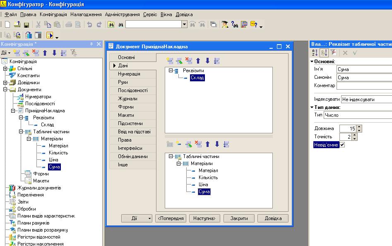Switch to the Форми tab
Screen dimensions: 392x246
pyautogui.click(x=133, y=107)
